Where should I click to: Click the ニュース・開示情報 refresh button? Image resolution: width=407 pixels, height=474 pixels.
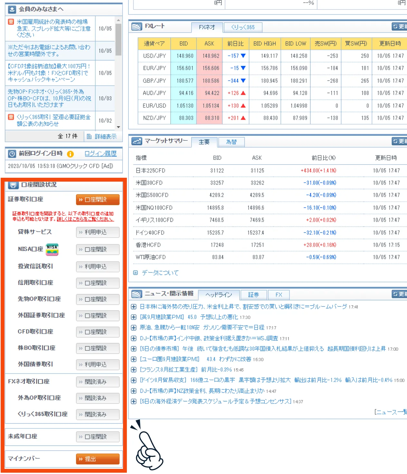click(x=400, y=294)
